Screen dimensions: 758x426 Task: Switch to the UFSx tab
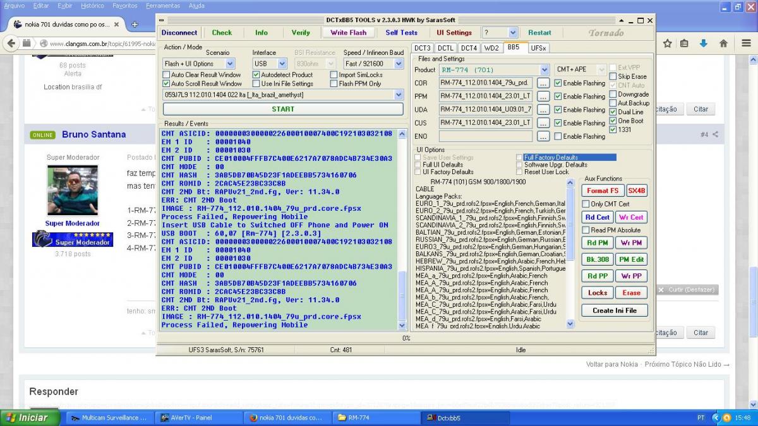pos(539,48)
